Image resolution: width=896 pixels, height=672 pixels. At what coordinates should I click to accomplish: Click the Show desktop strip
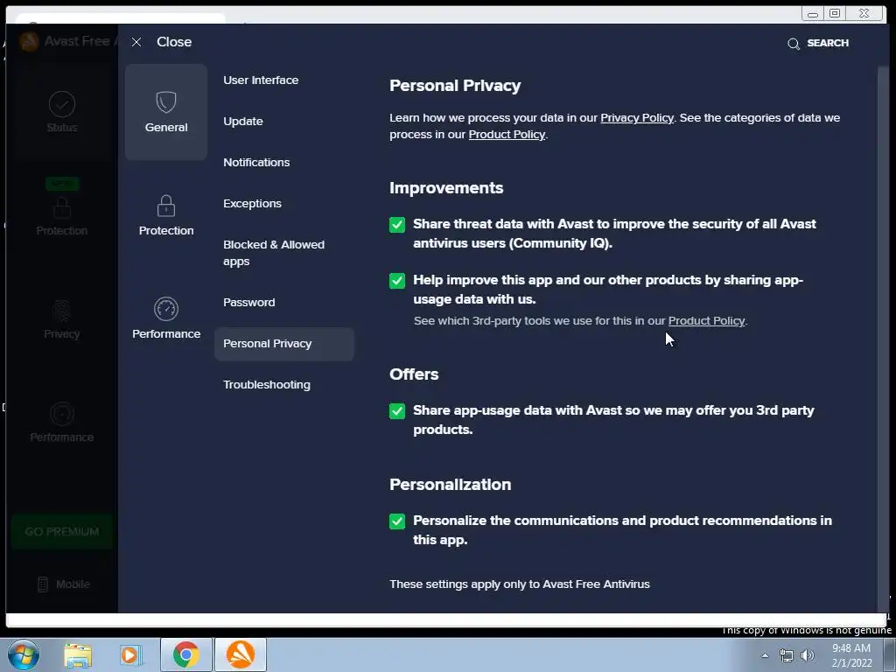click(x=890, y=654)
